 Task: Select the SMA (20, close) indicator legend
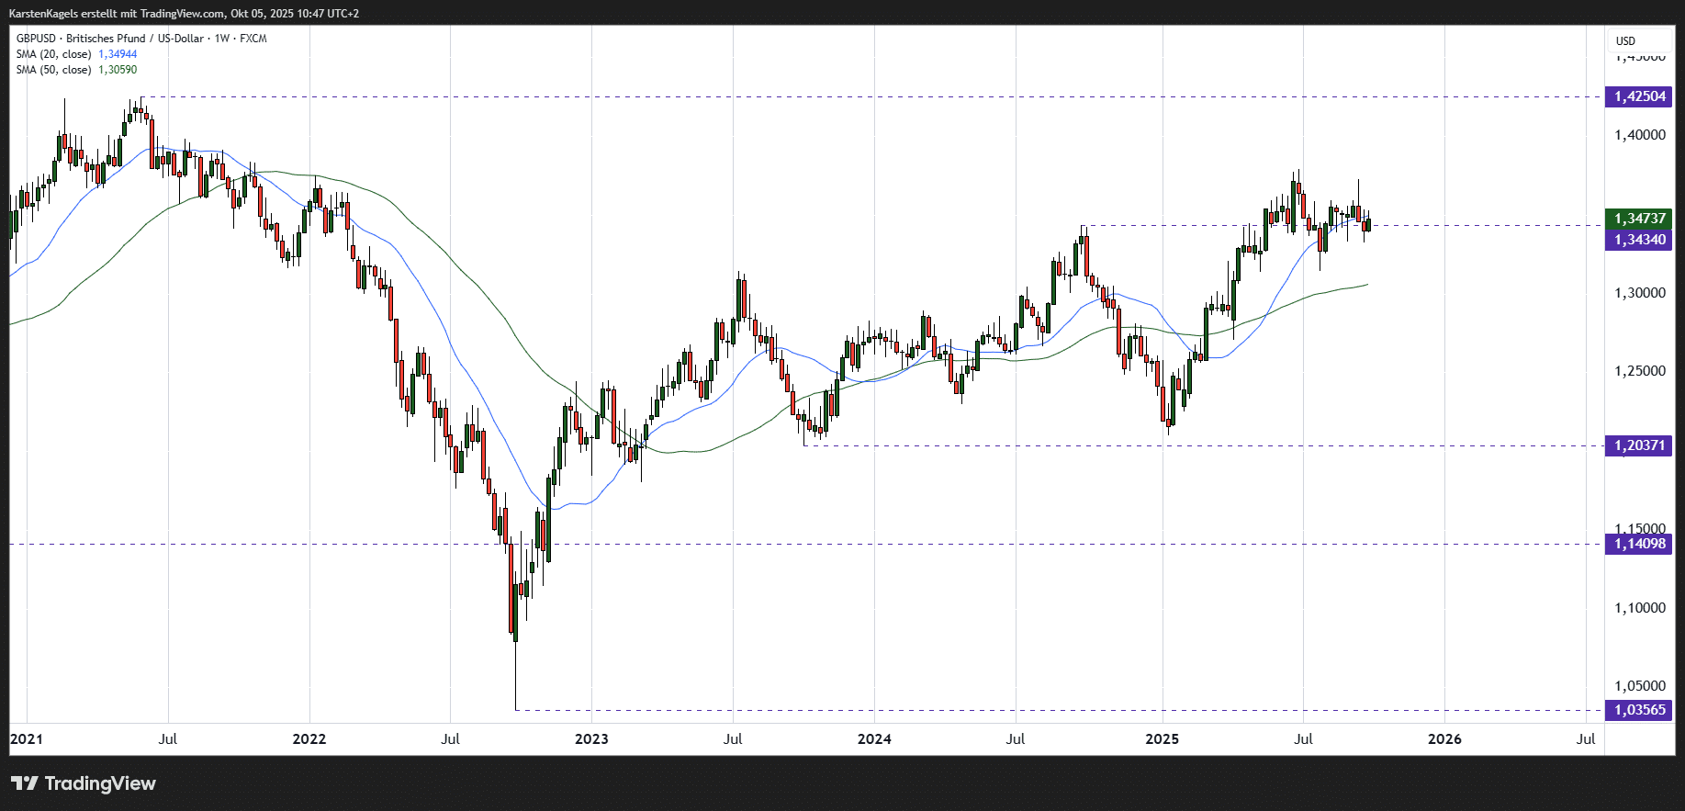[x=53, y=54]
